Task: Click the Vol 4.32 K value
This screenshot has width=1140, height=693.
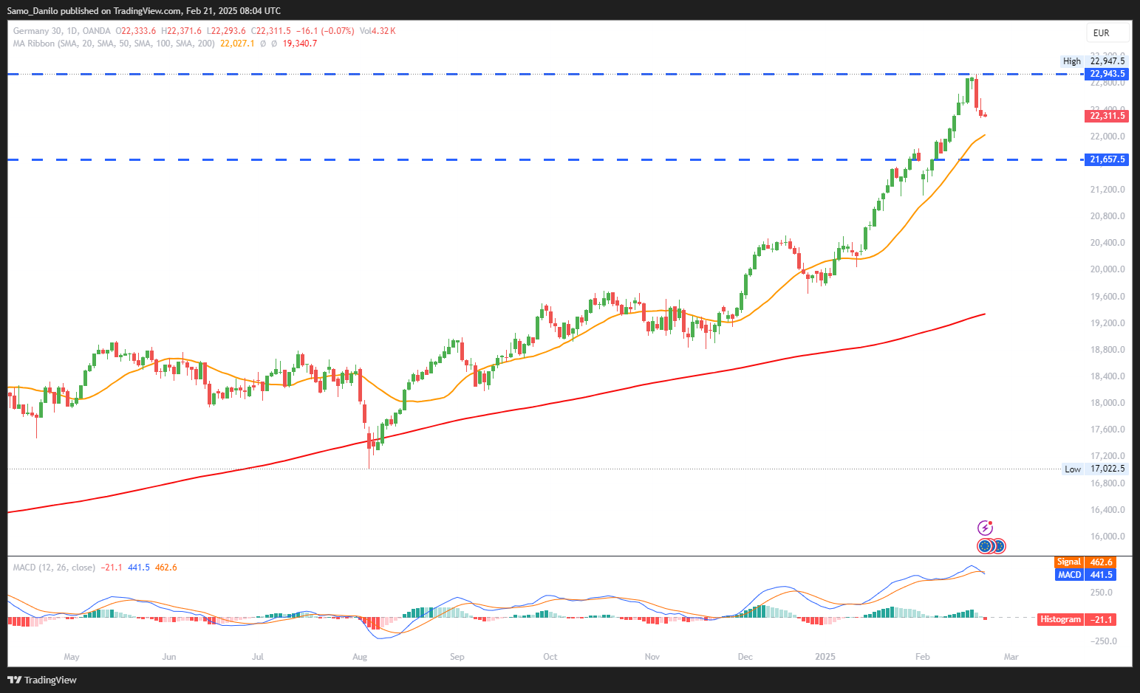Action: [378, 31]
